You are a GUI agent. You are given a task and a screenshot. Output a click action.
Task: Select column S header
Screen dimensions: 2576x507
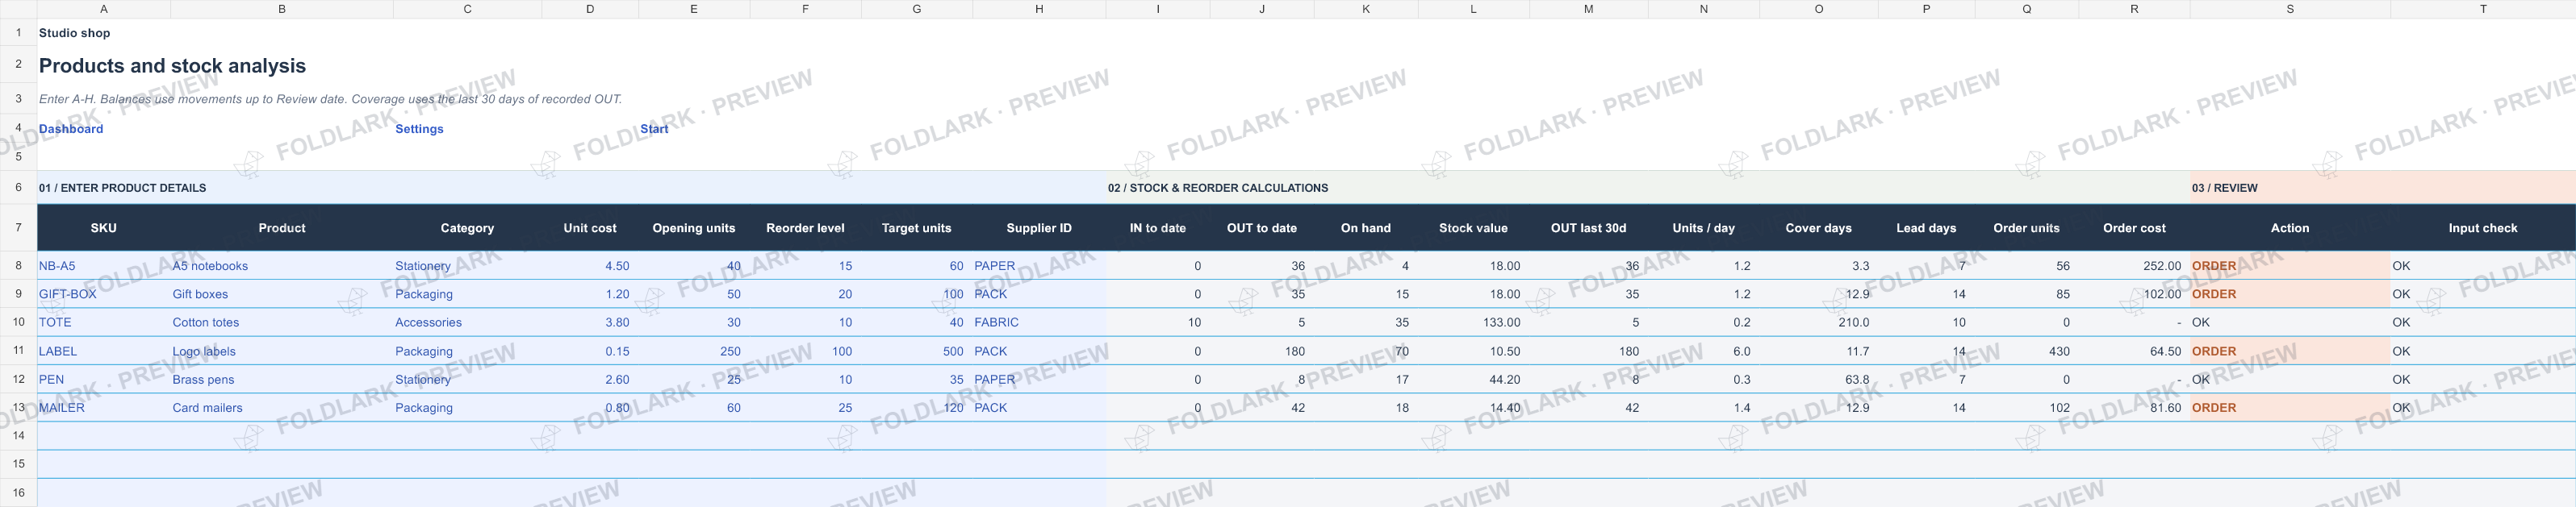pos(2290,9)
